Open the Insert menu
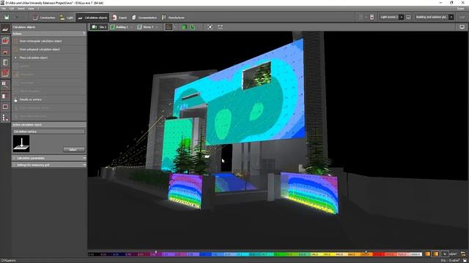 (21, 9)
